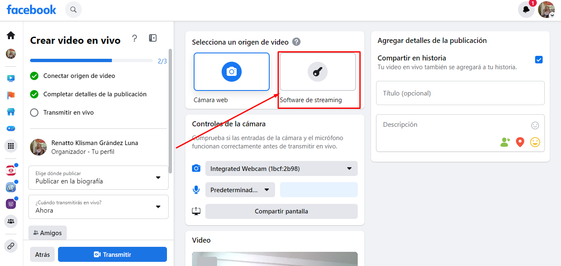Viewport: 561px width, 266px height.
Task: Expand the Publicar en la biografía dropdown
Action: [99, 177]
